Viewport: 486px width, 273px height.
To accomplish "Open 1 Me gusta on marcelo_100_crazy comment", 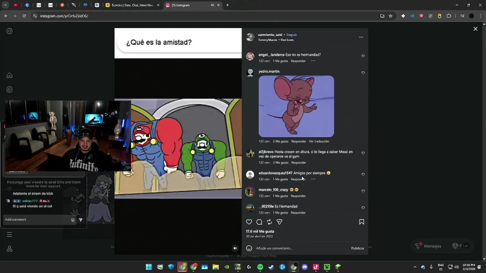I will [x=280, y=196].
